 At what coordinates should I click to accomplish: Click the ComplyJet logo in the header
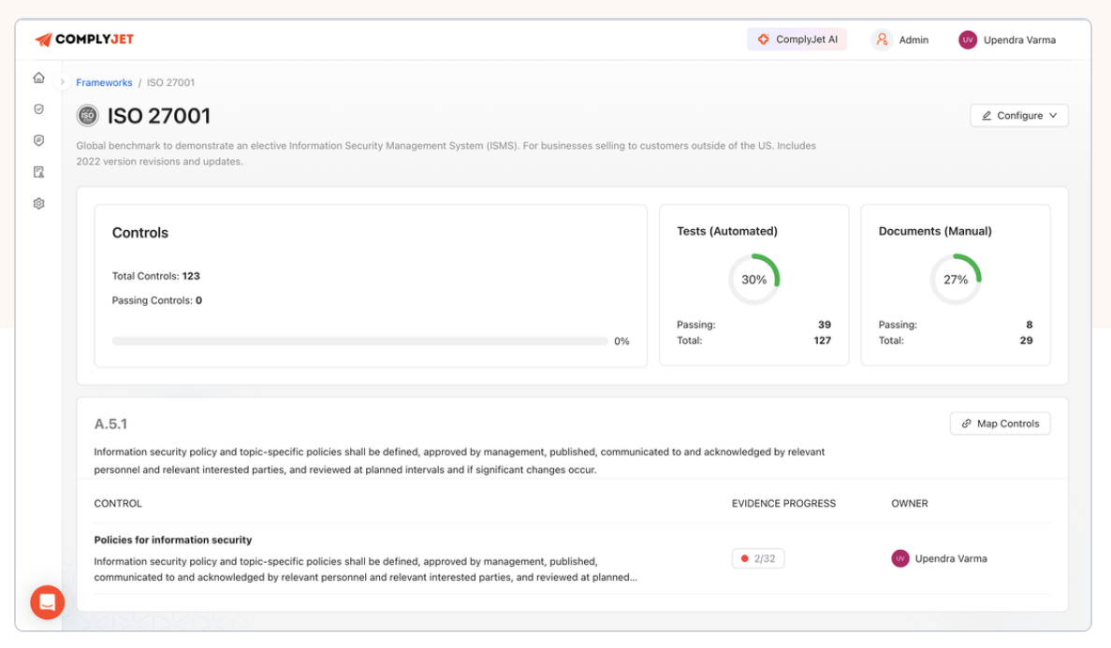point(83,39)
